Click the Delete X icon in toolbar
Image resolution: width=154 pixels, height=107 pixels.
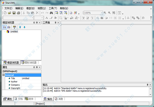coord(37,13)
